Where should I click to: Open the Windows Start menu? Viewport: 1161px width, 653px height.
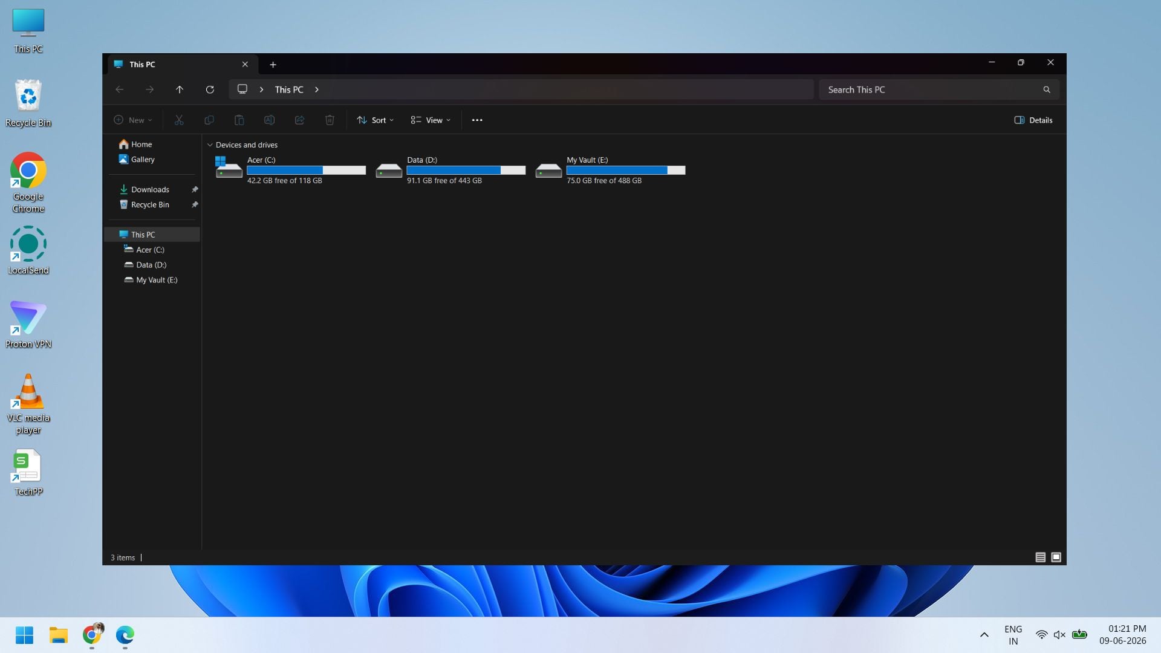(24, 635)
